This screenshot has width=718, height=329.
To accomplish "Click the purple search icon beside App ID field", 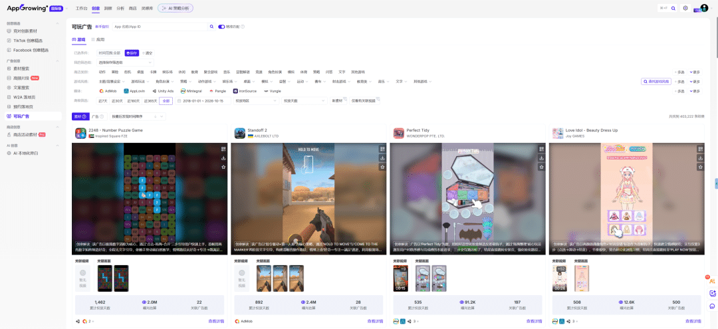I will coord(211,27).
